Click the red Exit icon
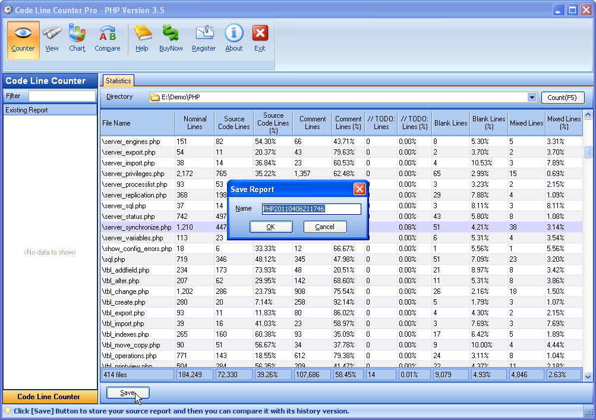Screen dimensions: 596x420 tap(260, 40)
